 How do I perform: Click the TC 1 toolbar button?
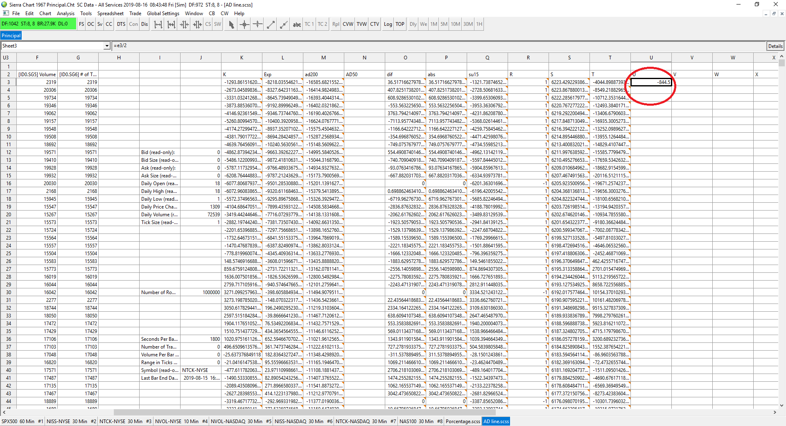click(309, 24)
